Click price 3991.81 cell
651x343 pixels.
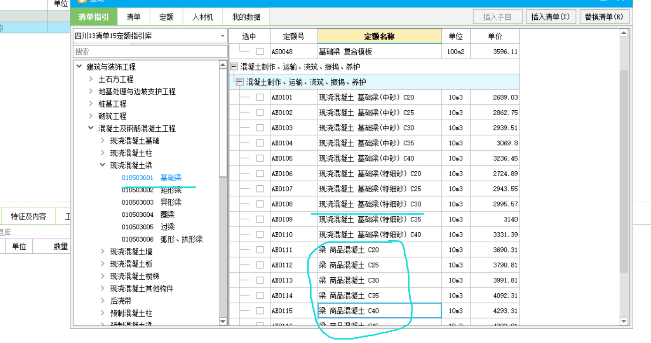pos(495,280)
